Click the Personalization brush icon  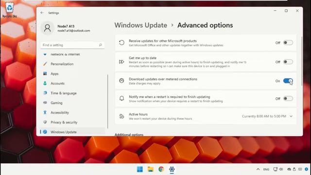(45, 64)
